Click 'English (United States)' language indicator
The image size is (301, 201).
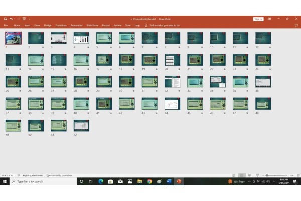click(x=33, y=175)
